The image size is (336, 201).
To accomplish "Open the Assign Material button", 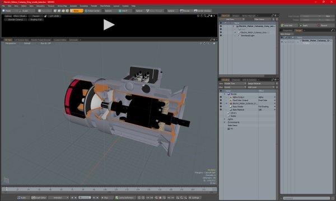I will 261,84.
